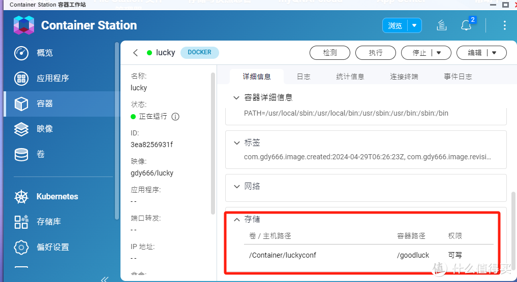Viewport: 517px width, 282px height.
Task: Open the Kubernetes wheel icon
Action: (x=21, y=196)
